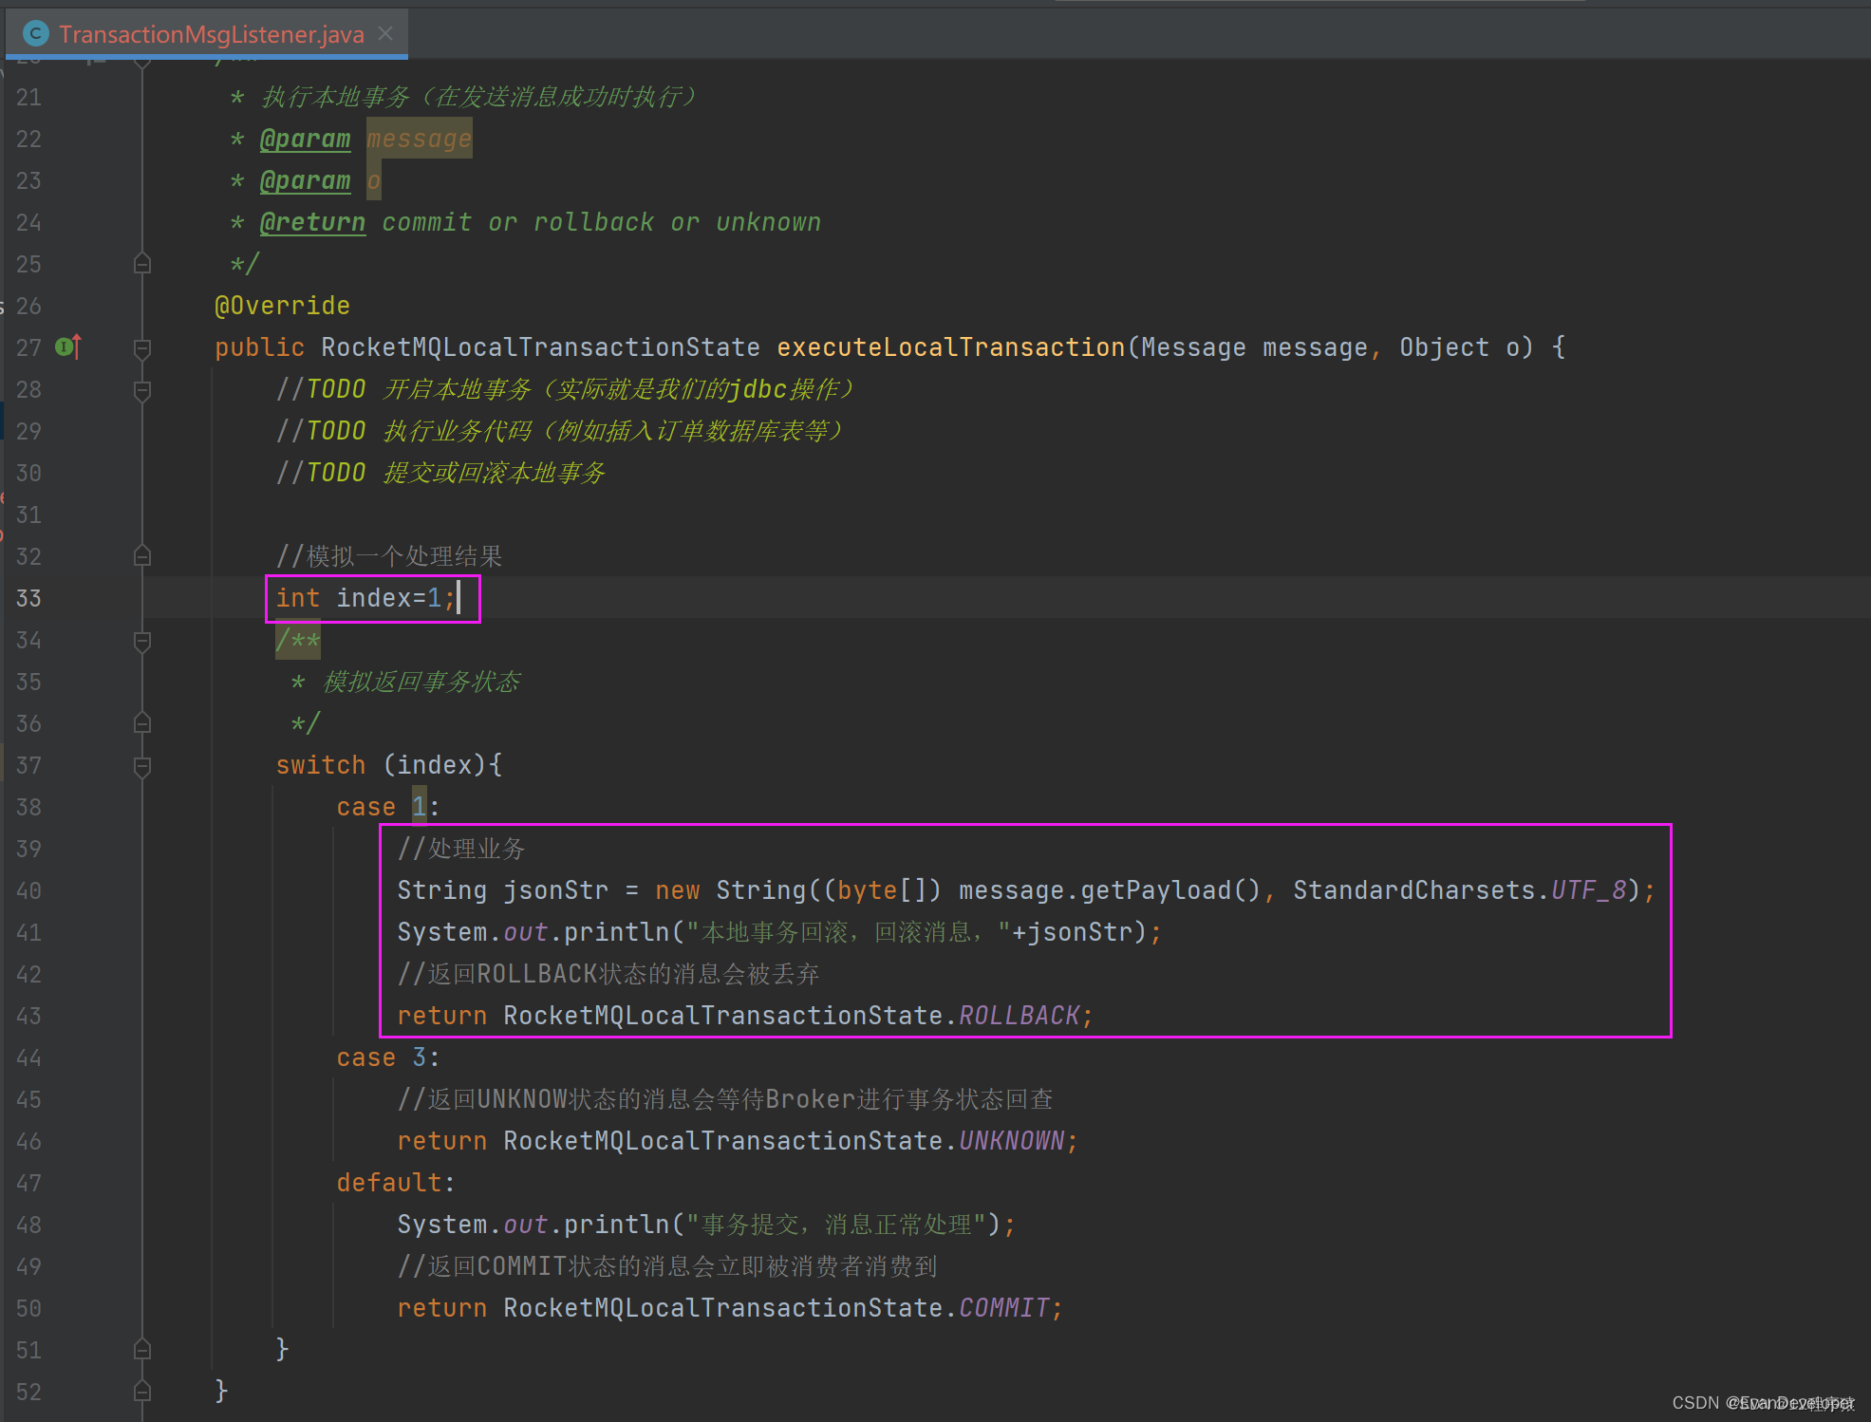Click the getPayload() method call
Viewport: 1871px width, 1422px height.
click(1170, 890)
